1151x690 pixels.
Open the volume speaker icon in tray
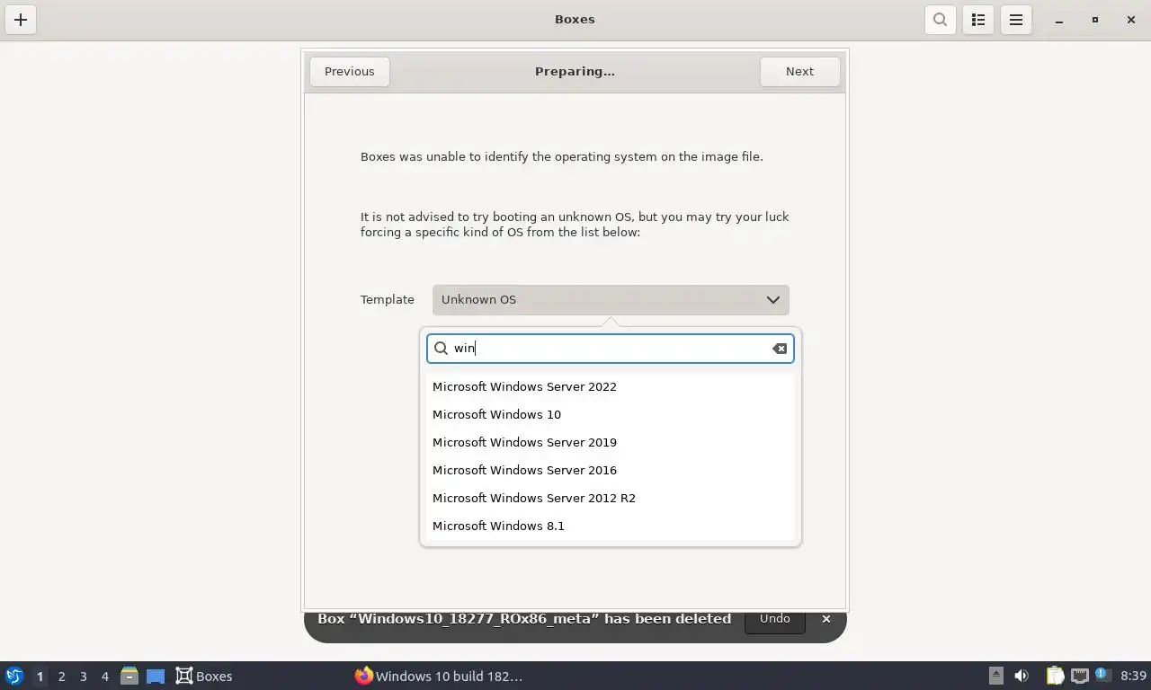tap(1022, 677)
